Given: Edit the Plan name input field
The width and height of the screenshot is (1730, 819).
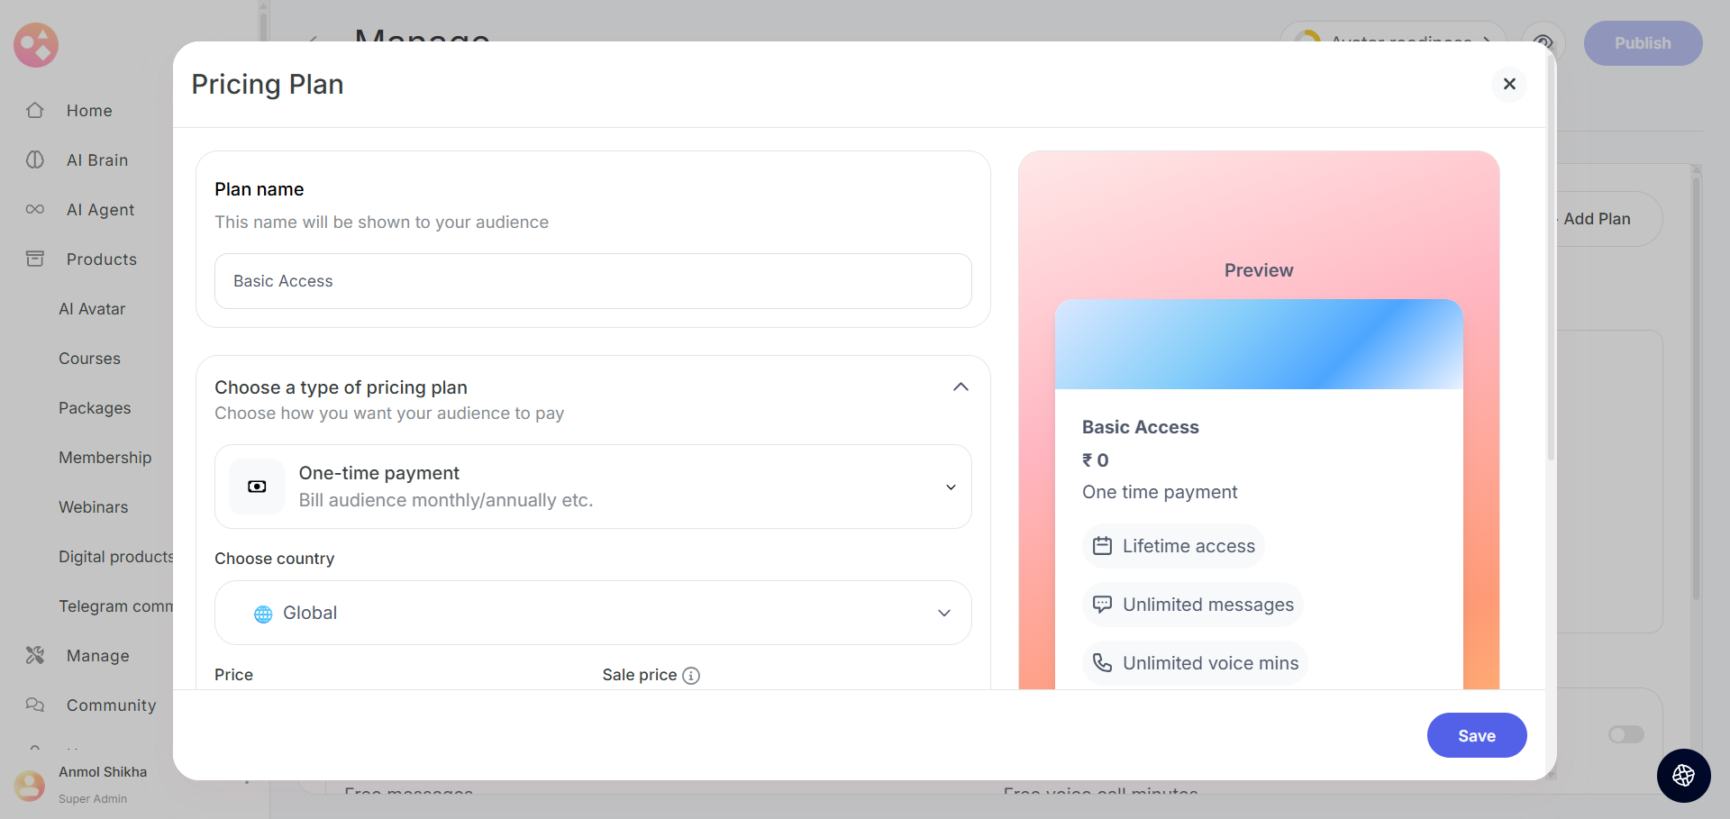Looking at the screenshot, I should [x=593, y=281].
